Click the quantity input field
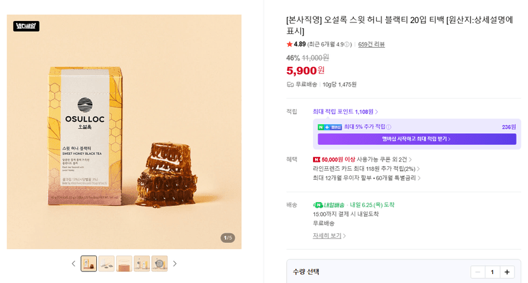Viewport: 528px width, 283px height. pyautogui.click(x=492, y=272)
